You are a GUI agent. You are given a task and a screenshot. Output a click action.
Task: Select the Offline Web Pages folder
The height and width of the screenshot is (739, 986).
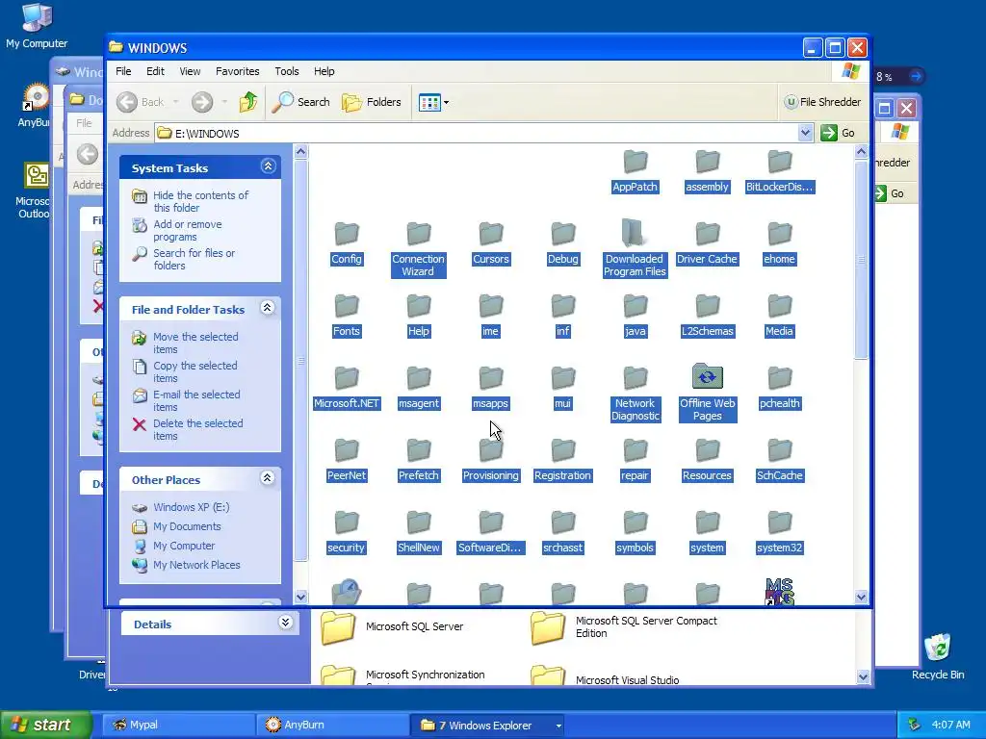tap(708, 393)
